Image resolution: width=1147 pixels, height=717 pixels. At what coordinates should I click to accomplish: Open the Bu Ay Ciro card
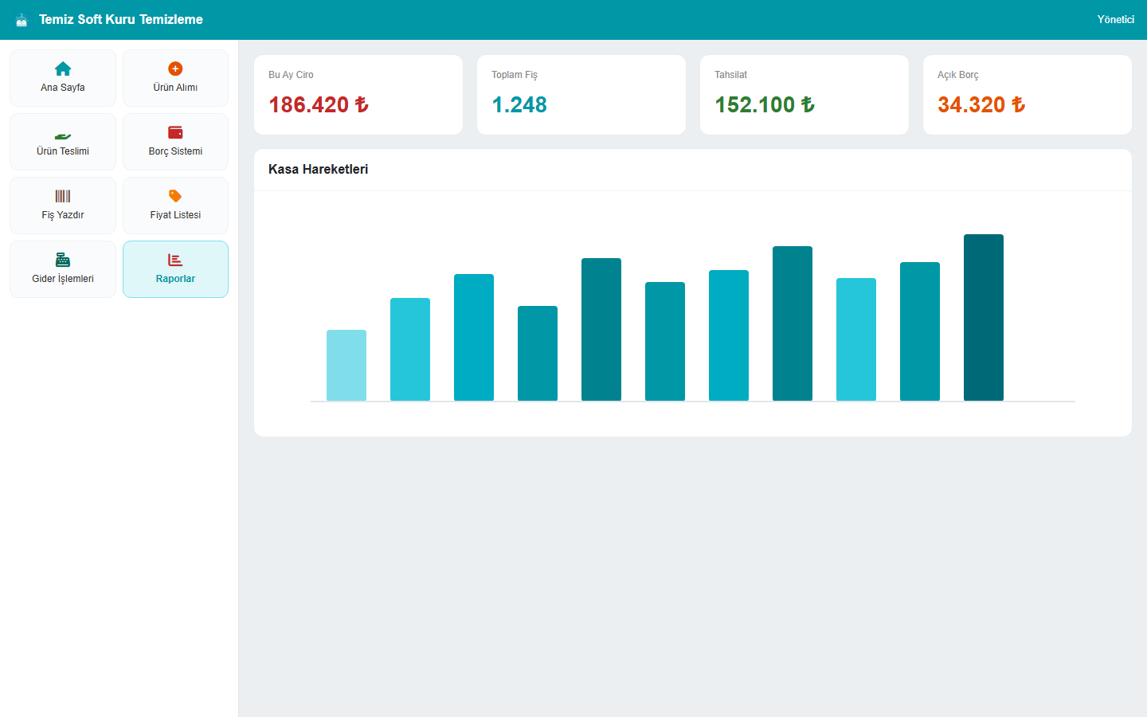click(x=358, y=95)
